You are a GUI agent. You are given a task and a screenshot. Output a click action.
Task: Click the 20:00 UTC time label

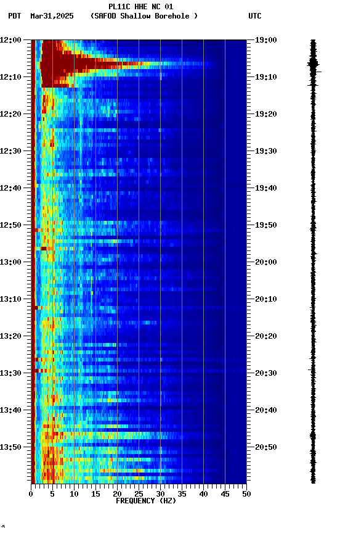pos(266,262)
